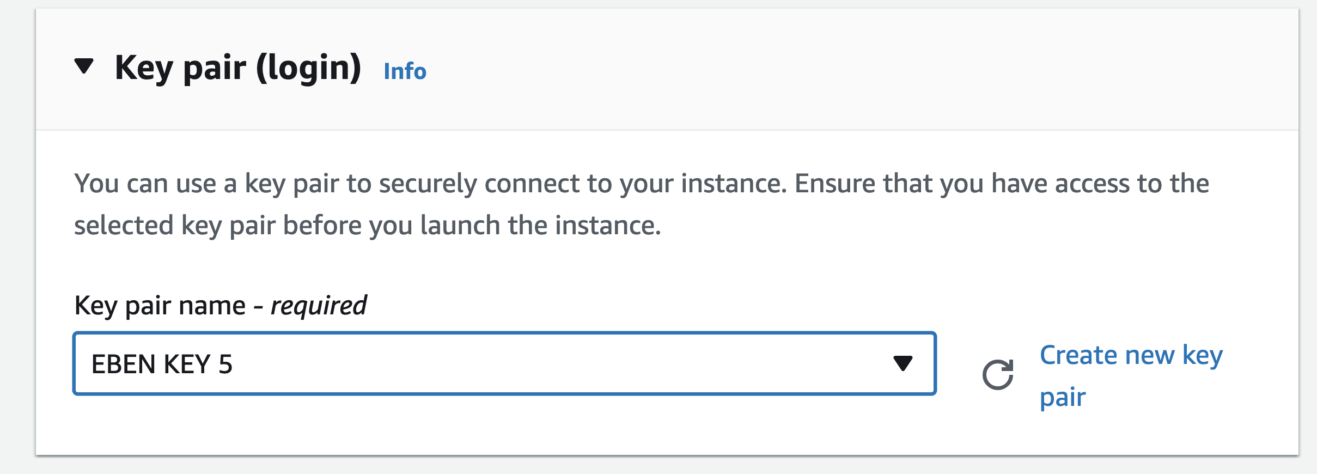Focus the EBEN KEY 5 selected value text
The height and width of the screenshot is (474, 1317).
162,364
